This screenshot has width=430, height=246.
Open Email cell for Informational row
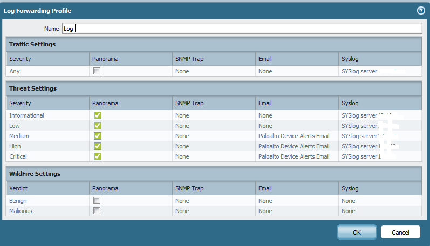pos(297,115)
